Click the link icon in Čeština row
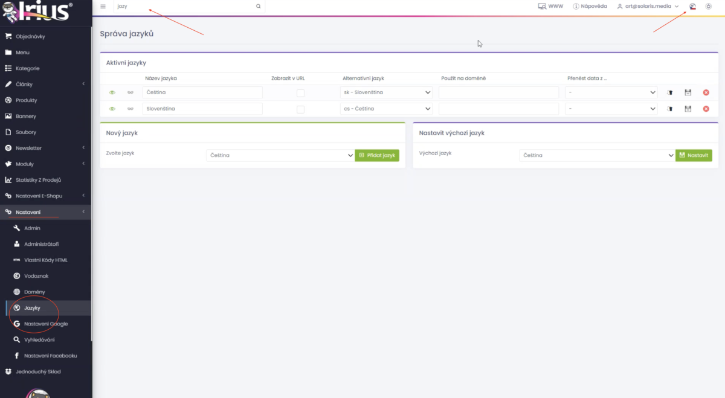725x398 pixels. pyautogui.click(x=130, y=92)
